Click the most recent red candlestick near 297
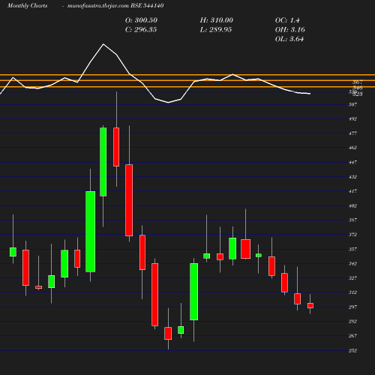Viewport: 375px width, 375px height. (310, 305)
